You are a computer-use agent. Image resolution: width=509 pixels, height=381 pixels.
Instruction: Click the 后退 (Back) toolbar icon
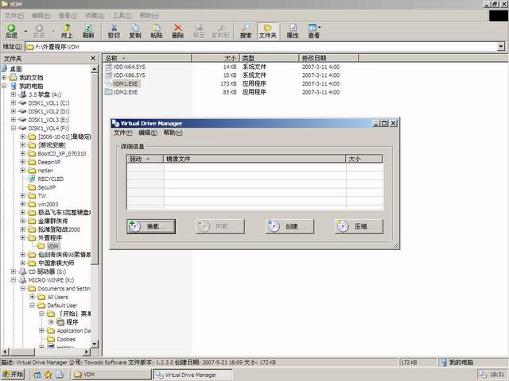click(11, 31)
